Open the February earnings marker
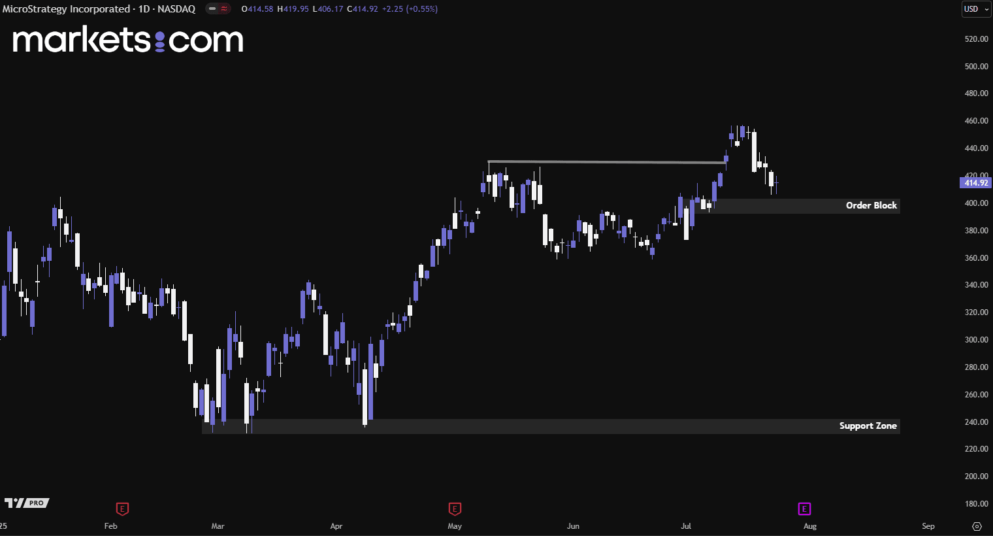Screen dimensions: 993x536 coord(122,509)
